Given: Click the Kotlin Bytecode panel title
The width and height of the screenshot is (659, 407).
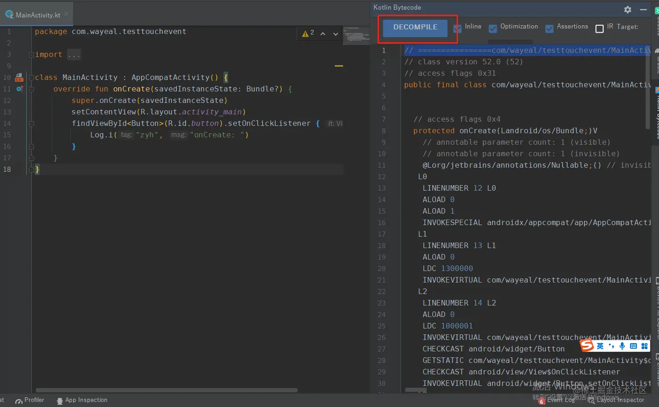Looking at the screenshot, I should pyautogui.click(x=397, y=7).
